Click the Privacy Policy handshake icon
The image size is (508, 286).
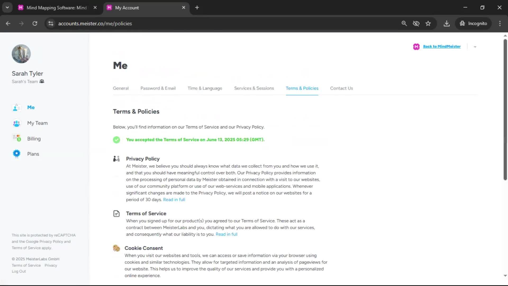point(116,159)
